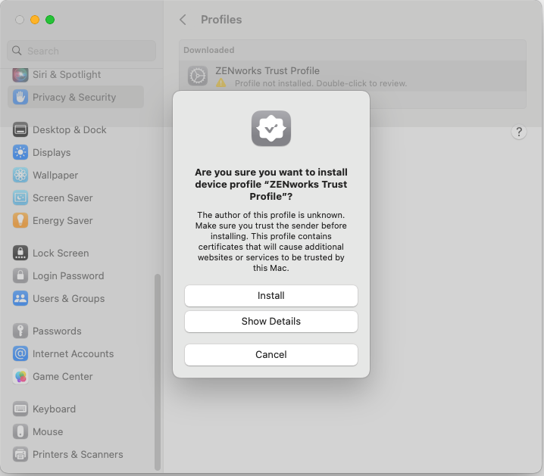Click the Lock Screen icon
This screenshot has width=544, height=476.
(x=20, y=254)
